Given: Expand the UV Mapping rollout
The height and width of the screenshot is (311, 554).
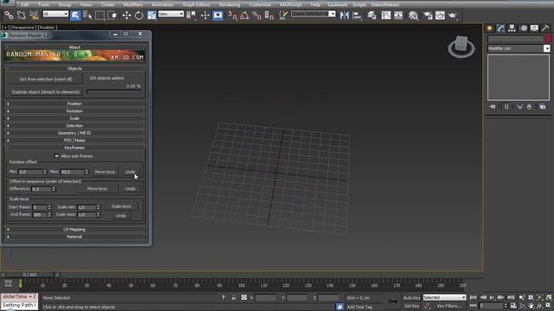Looking at the screenshot, I should (x=74, y=230).
